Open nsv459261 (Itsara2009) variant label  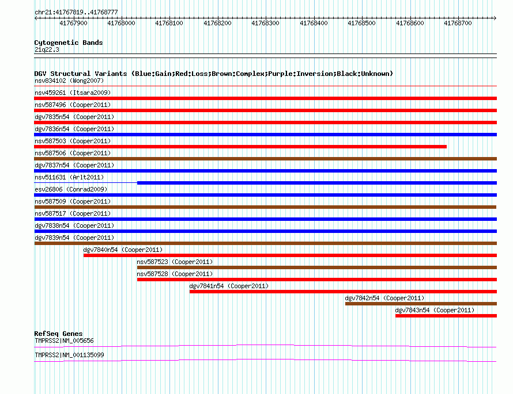tap(73, 93)
